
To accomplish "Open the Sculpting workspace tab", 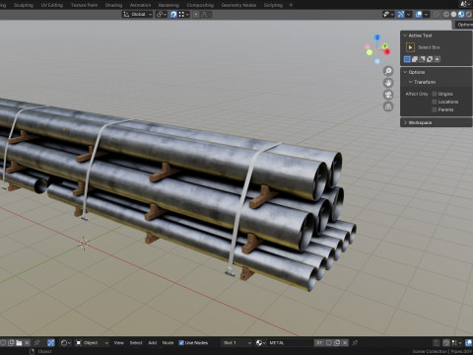I will [x=24, y=5].
